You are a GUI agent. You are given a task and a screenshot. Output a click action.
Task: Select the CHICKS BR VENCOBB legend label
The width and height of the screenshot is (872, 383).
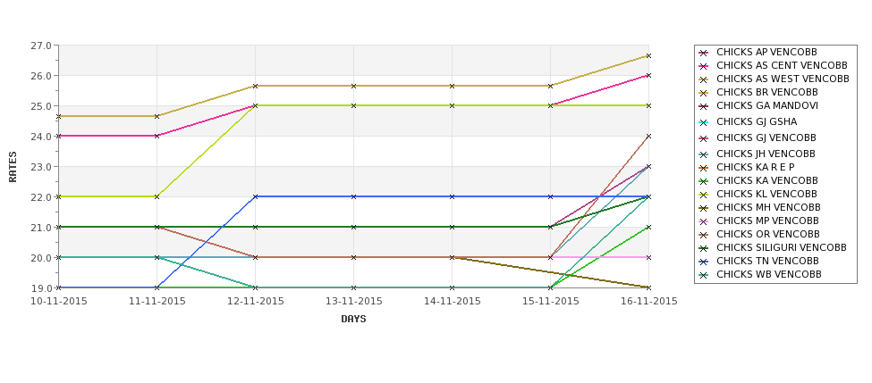(766, 92)
